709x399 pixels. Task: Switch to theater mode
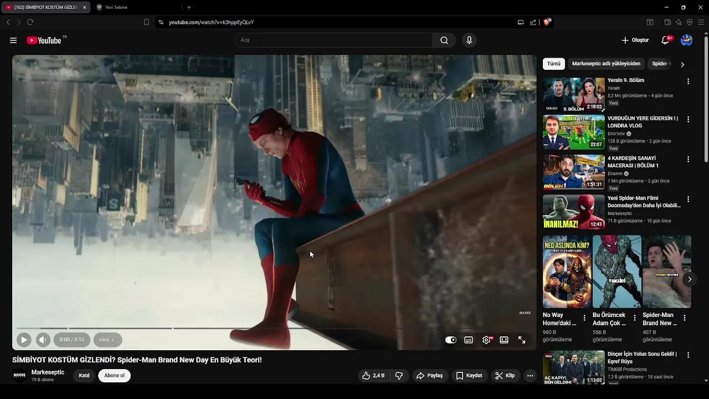click(504, 340)
